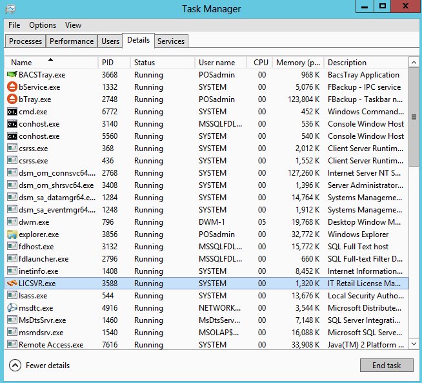Click the cmd.exe console icon
422x383 pixels.
click(12, 112)
